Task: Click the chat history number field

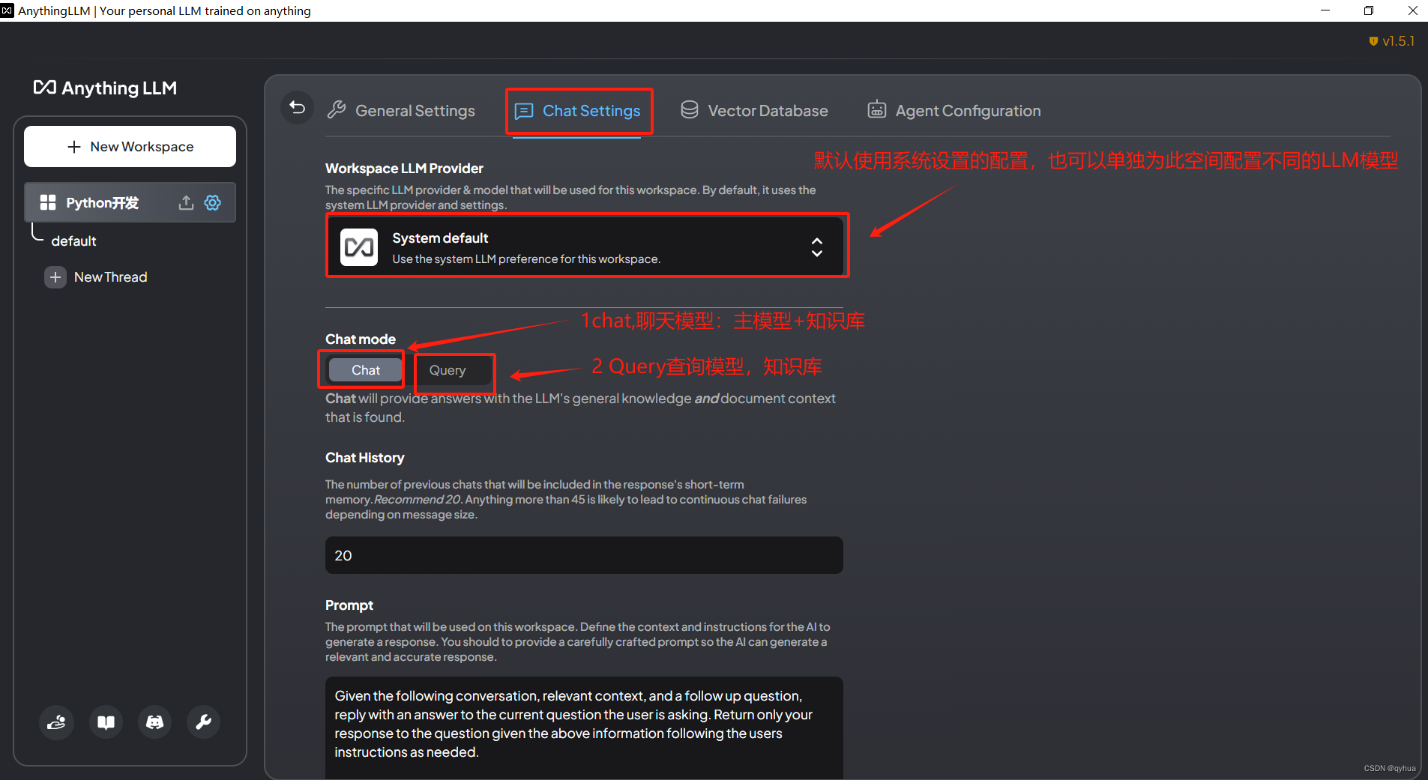Action: 584,555
